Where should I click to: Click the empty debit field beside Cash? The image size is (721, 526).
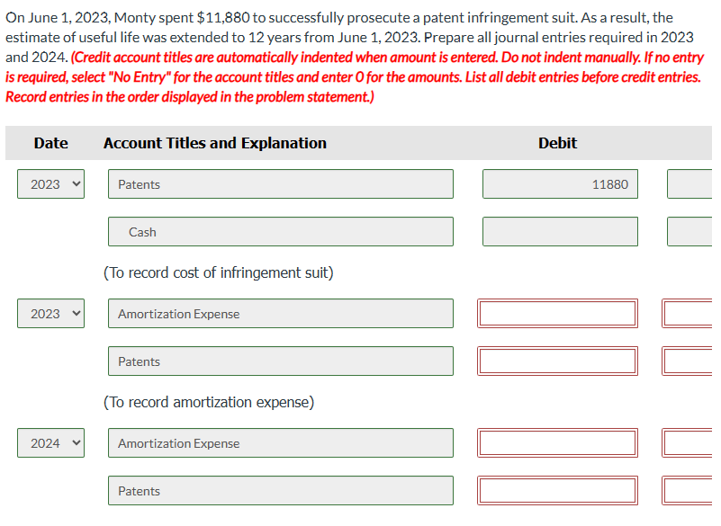pyautogui.click(x=560, y=231)
